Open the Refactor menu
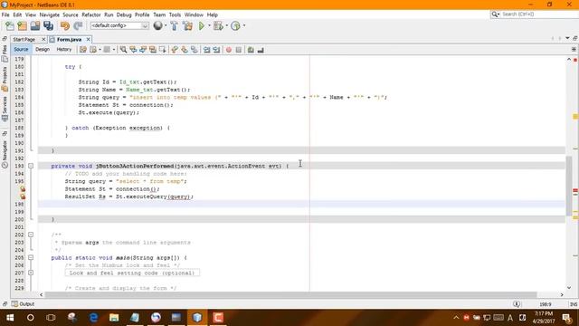 [91, 14]
